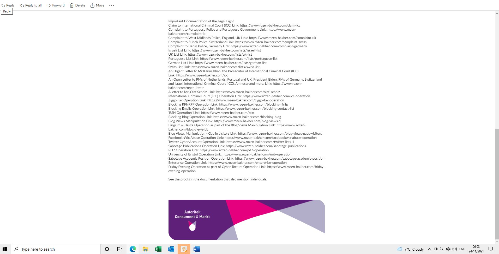Viewport: 499px width, 254px height.
Task: Launch Microsoft Edge from the taskbar
Action: 133,249
